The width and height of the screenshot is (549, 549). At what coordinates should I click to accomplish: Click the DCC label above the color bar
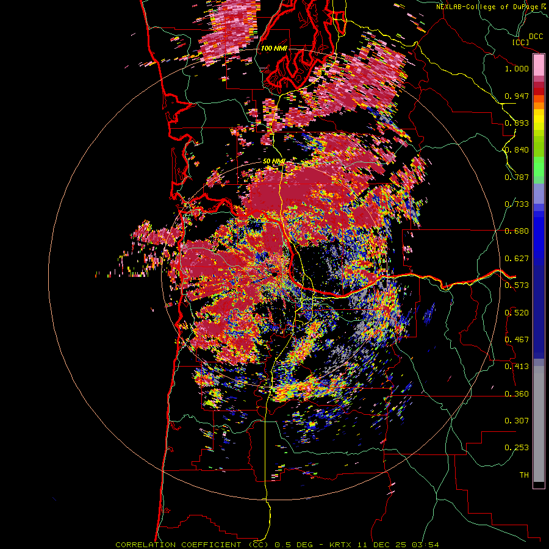tap(536, 37)
